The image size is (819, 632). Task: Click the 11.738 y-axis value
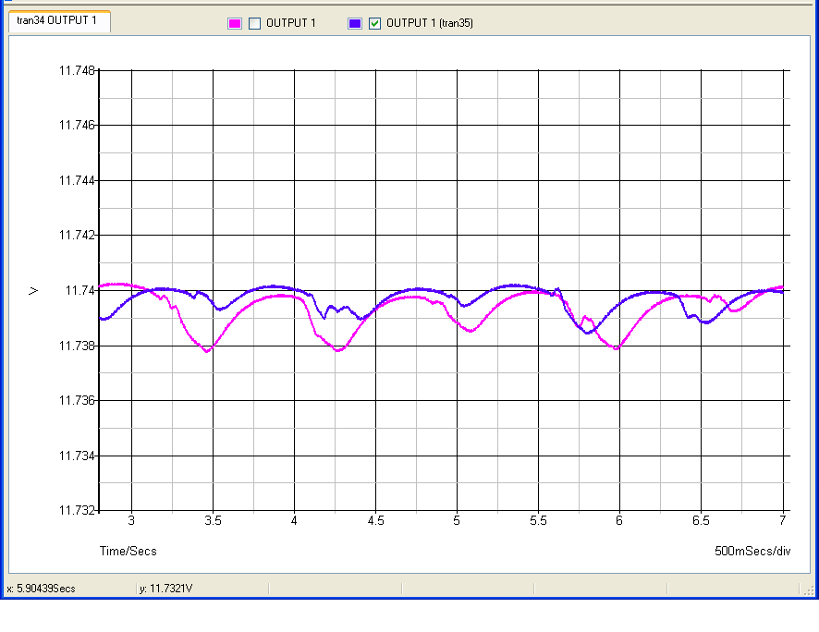coord(77,346)
